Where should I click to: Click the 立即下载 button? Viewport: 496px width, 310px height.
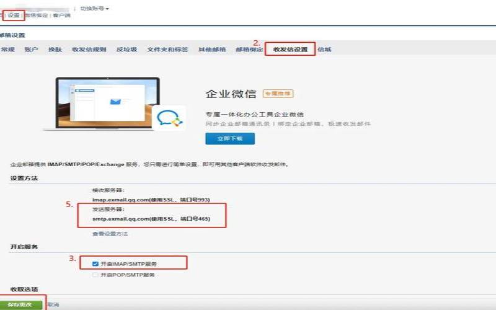[230, 138]
